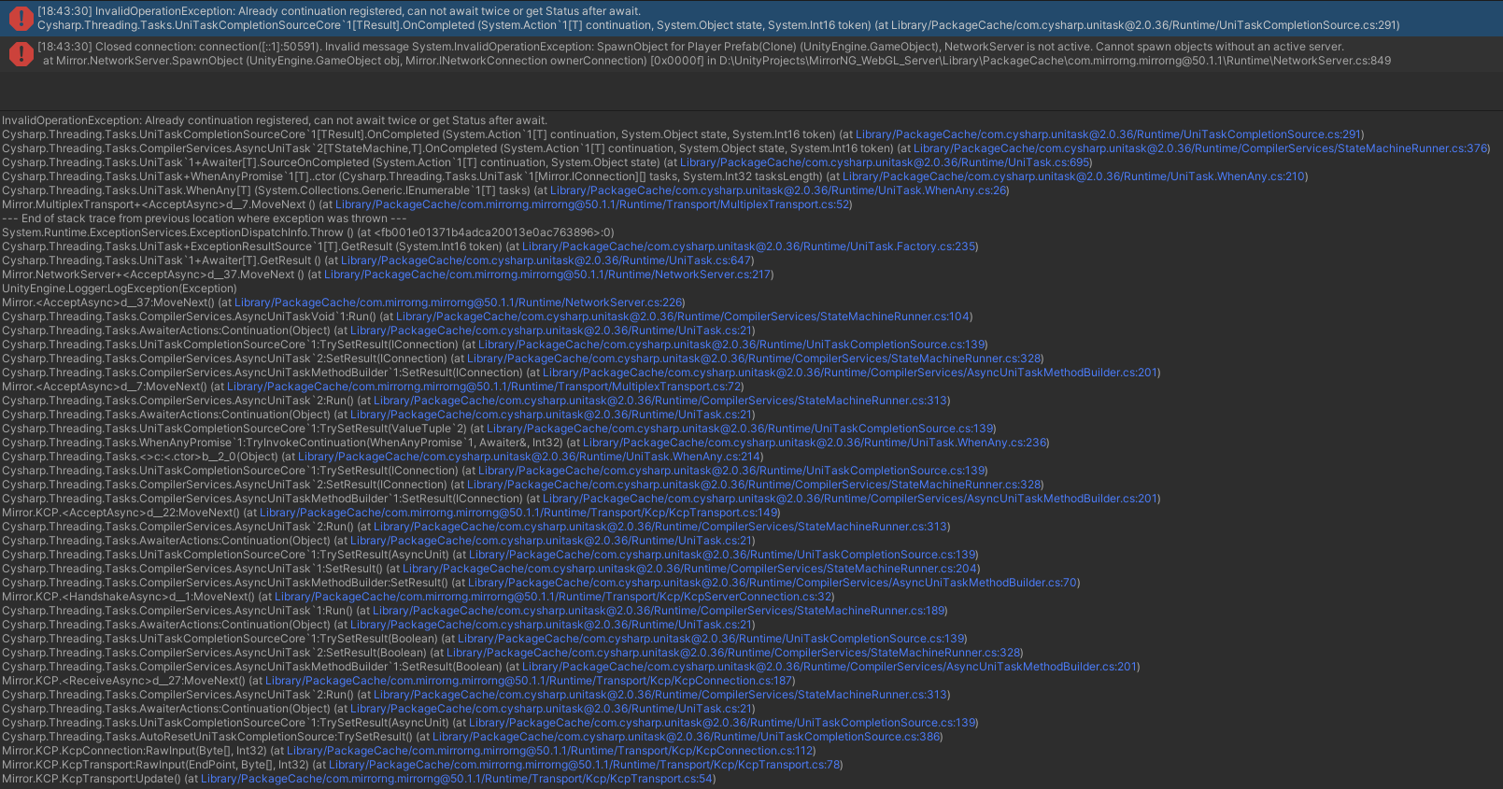
Task: Follow the UniTask.WhenAny.cs:26 link
Action: 778,190
